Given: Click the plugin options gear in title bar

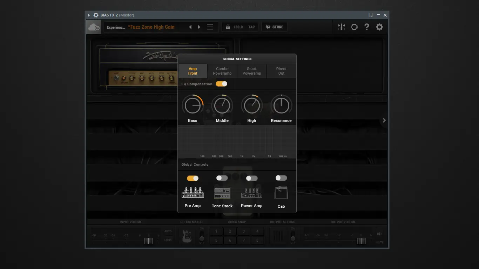Looking at the screenshot, I should click(x=96, y=15).
